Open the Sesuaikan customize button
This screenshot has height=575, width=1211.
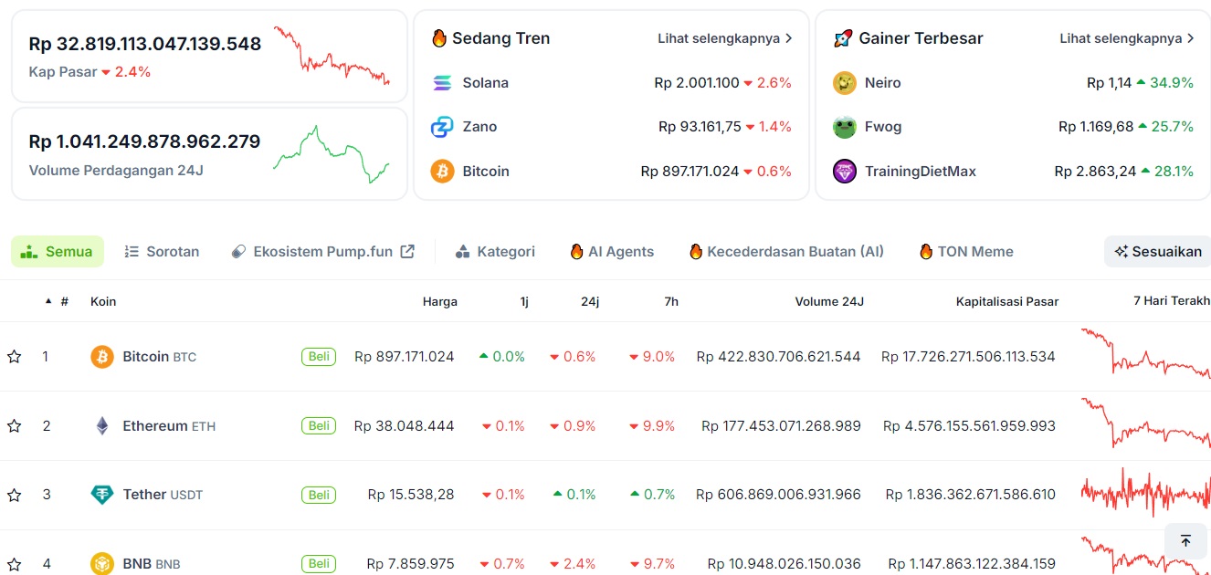pyautogui.click(x=1157, y=251)
